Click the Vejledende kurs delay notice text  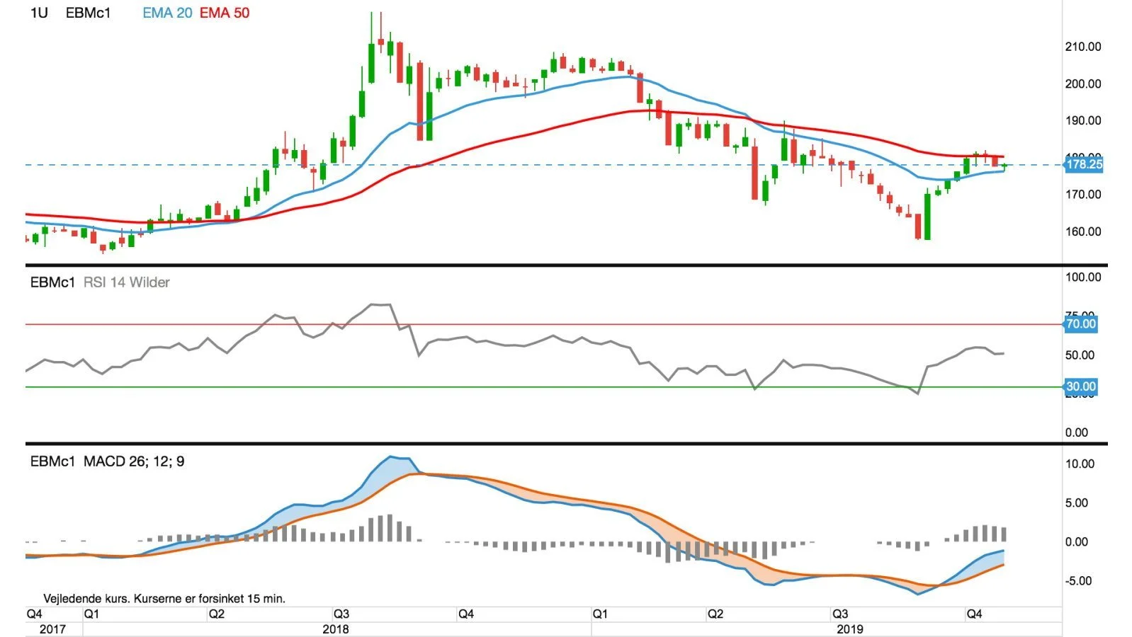coord(164,599)
